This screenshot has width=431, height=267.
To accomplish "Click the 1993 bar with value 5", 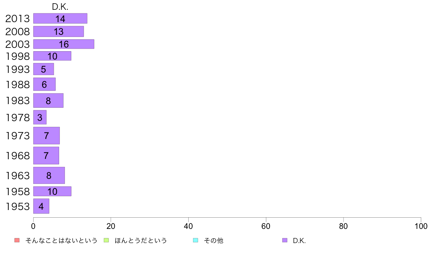I will (44, 69).
